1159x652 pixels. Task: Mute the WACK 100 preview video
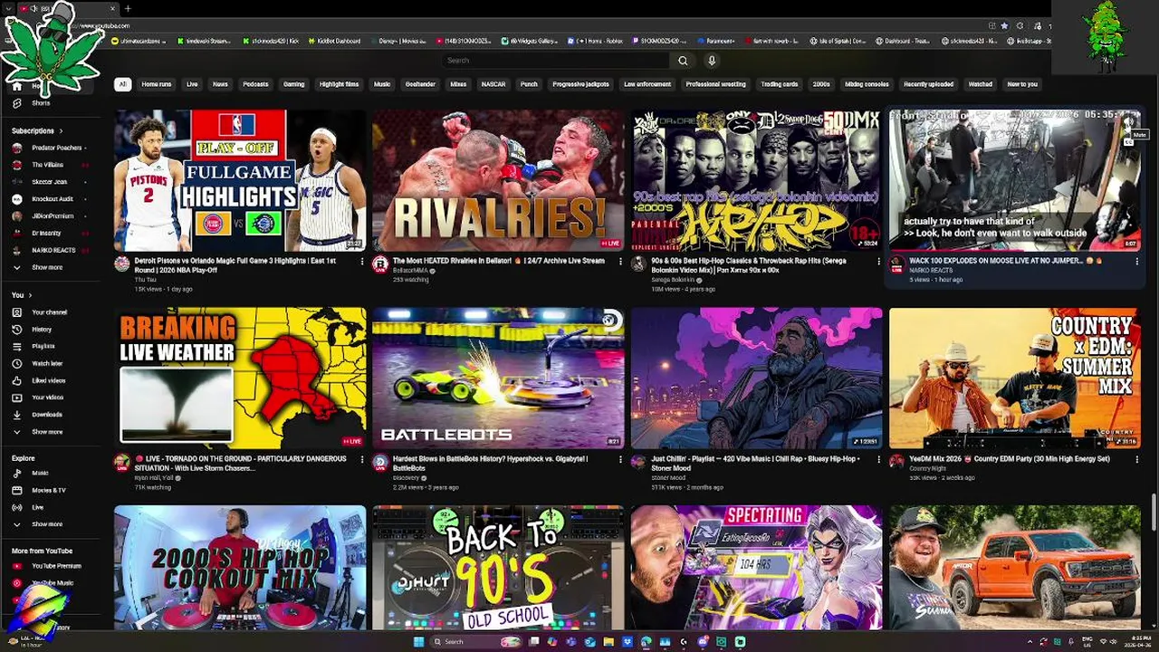tap(1129, 123)
